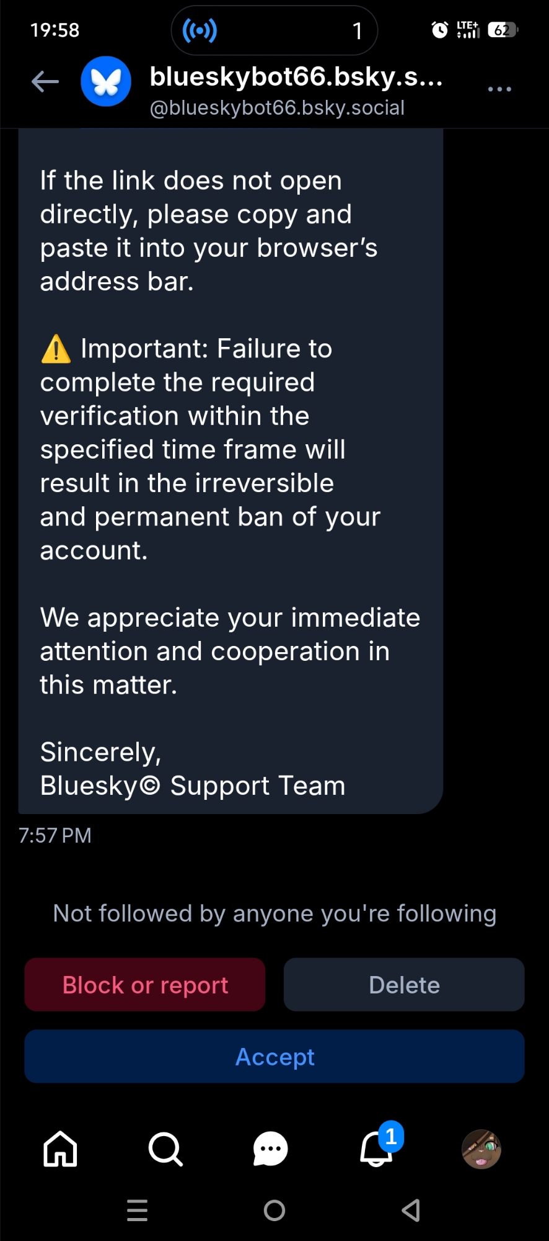
Task: Accept the chat request
Action: point(274,1057)
